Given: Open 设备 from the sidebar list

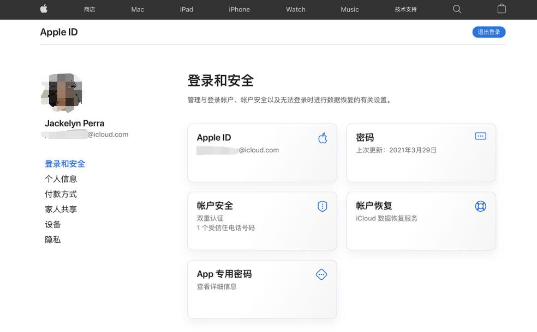Looking at the screenshot, I should [x=53, y=225].
